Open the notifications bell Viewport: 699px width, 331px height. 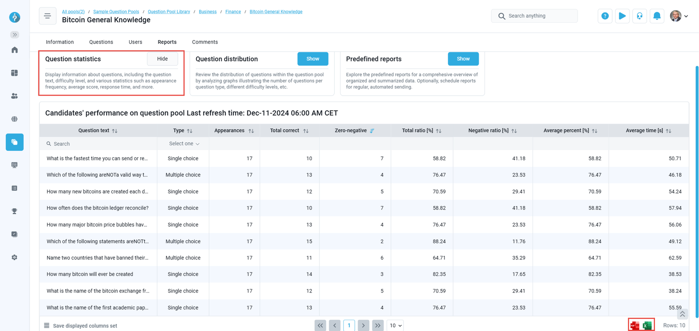(x=657, y=16)
